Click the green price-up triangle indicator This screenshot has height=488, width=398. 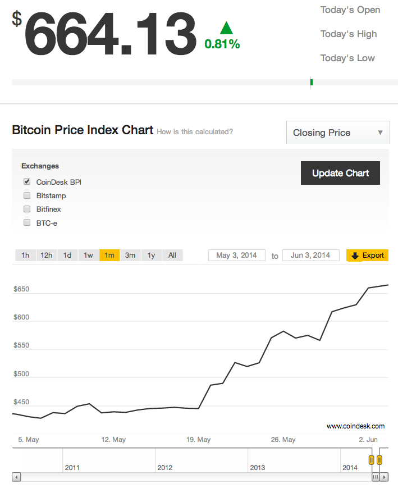coord(226,28)
